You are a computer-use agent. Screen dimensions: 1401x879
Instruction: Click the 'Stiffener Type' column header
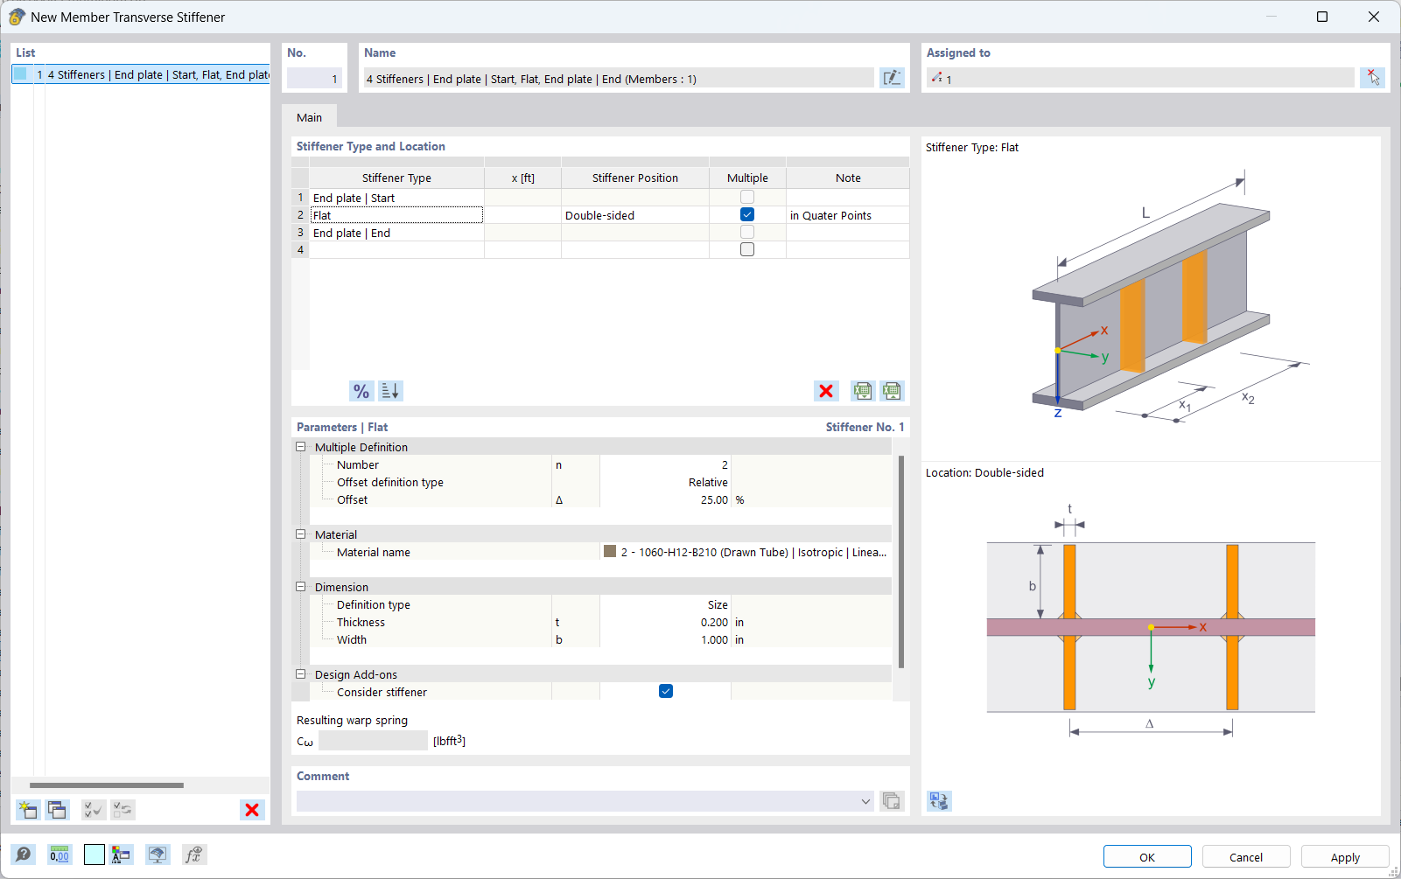[x=396, y=178]
